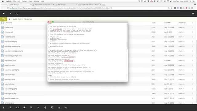Image resolution: width=197 pixels, height=111 pixels.
Task: Switch to the Log In 146 Demos tab
Action: (x=90, y=5)
